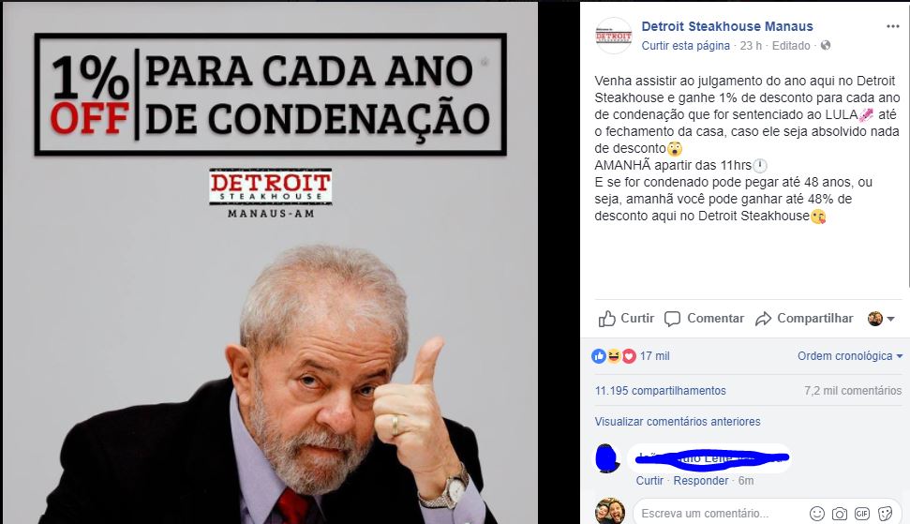Open the post options three-dot menu
This screenshot has width=910, height=524.
(892, 26)
